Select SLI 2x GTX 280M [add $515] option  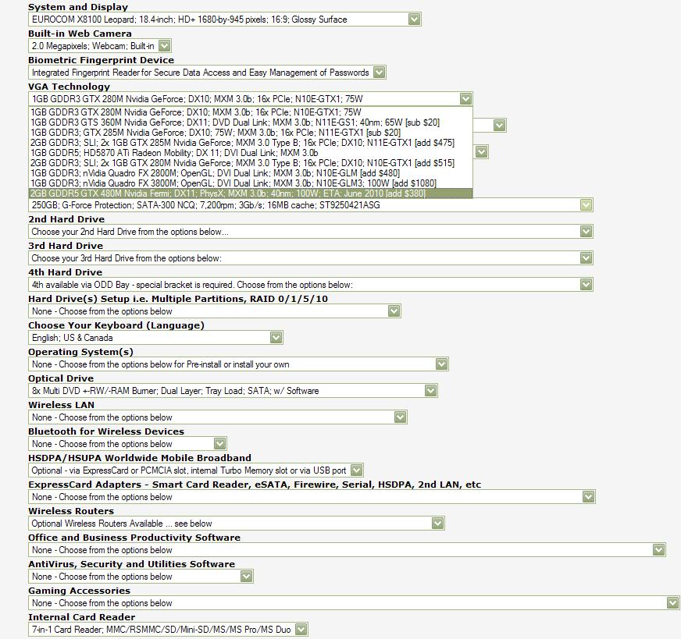[251, 163]
